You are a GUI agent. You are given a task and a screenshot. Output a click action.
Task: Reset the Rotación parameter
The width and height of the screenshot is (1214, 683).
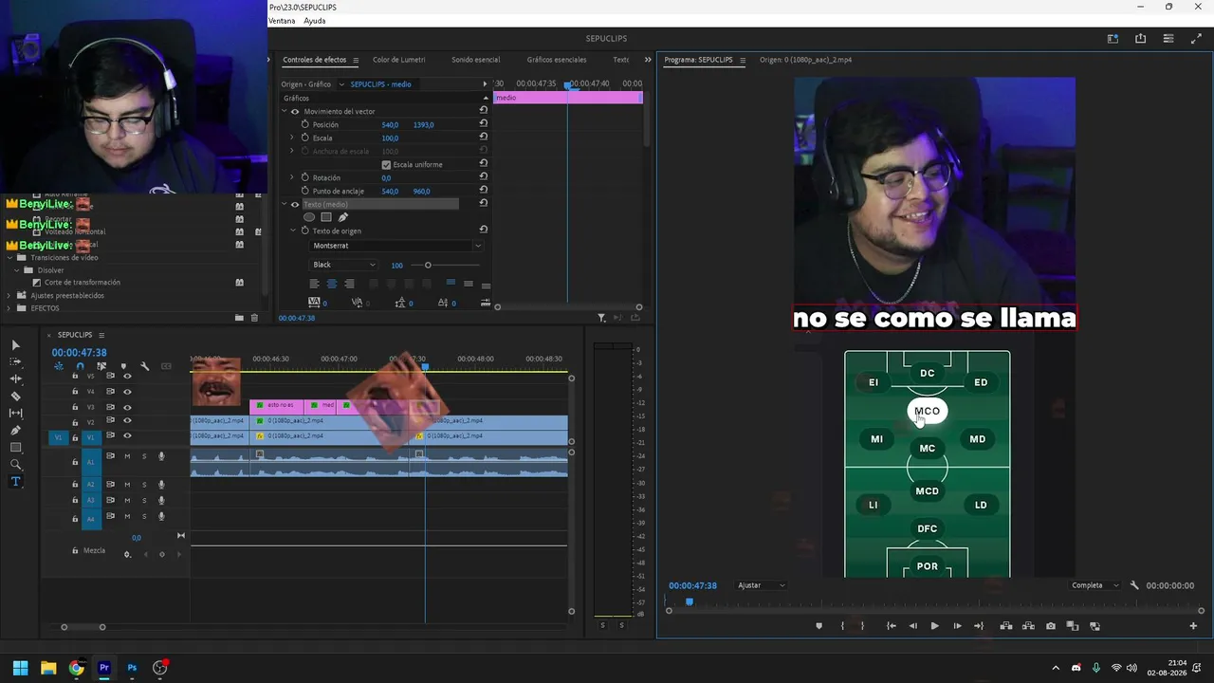click(484, 177)
